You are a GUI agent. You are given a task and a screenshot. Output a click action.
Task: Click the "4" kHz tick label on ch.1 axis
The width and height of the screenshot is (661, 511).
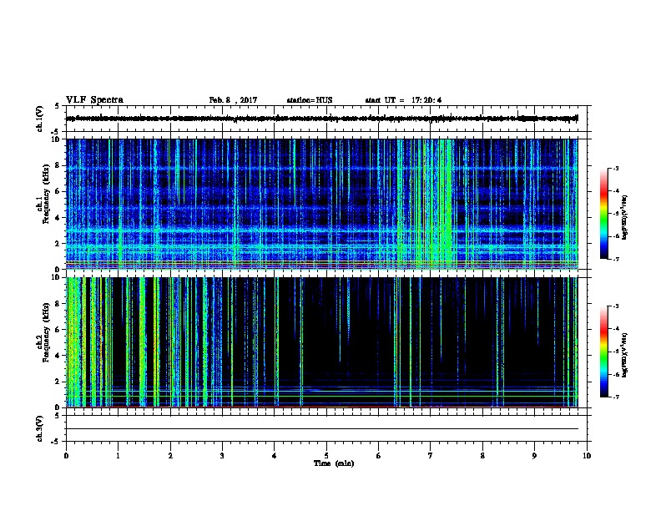[58, 218]
